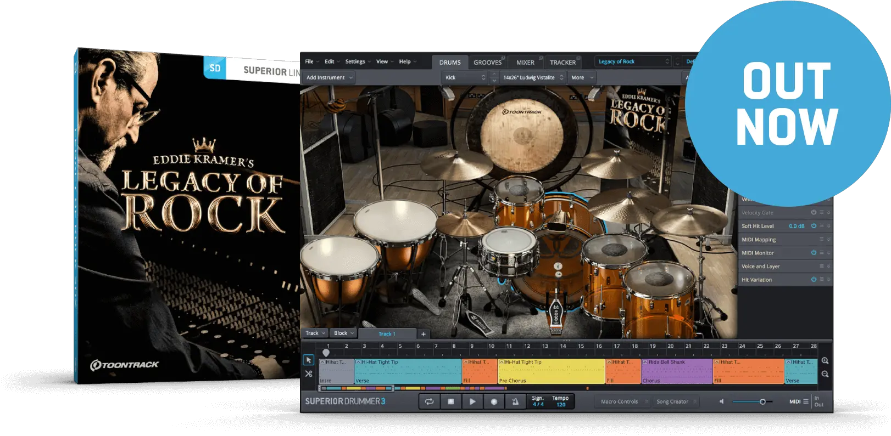The width and height of the screenshot is (891, 436).
Task: Add a new track with plus button
Action: [423, 334]
